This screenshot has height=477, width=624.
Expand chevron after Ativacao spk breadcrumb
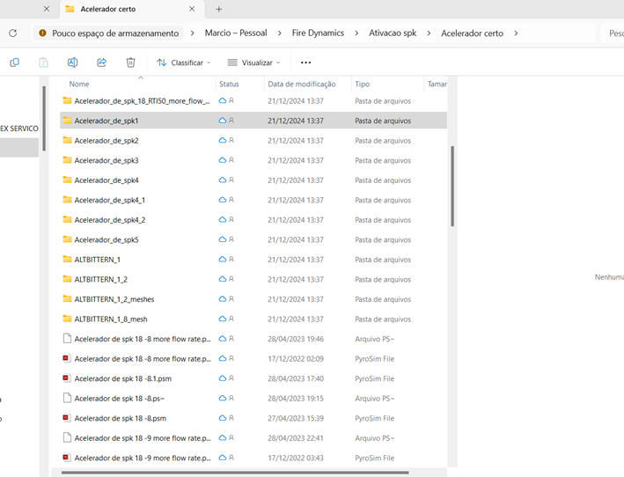429,33
